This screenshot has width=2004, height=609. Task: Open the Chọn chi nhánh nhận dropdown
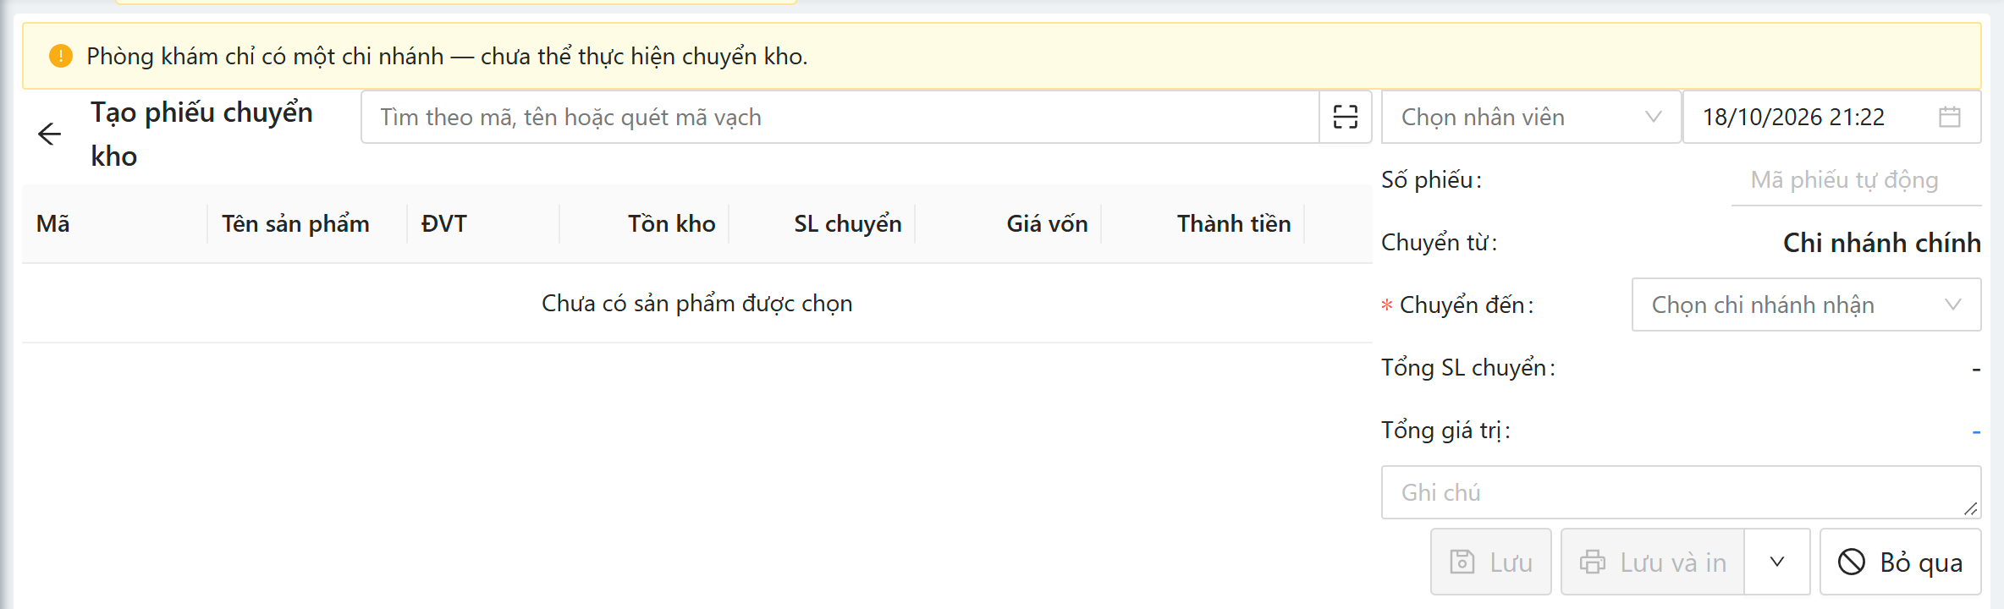click(1807, 304)
